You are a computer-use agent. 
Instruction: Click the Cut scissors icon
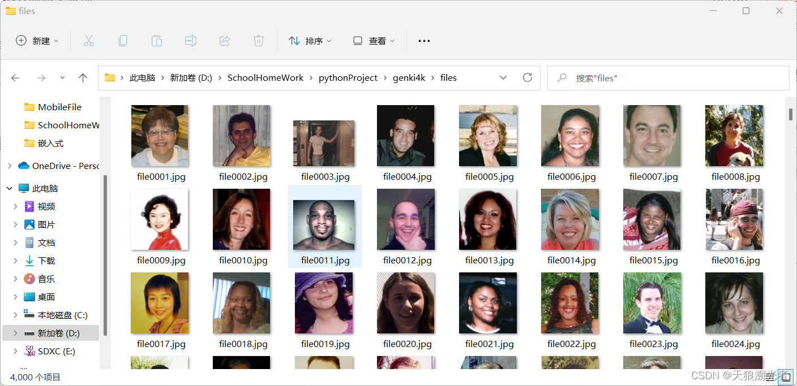pyautogui.click(x=89, y=41)
